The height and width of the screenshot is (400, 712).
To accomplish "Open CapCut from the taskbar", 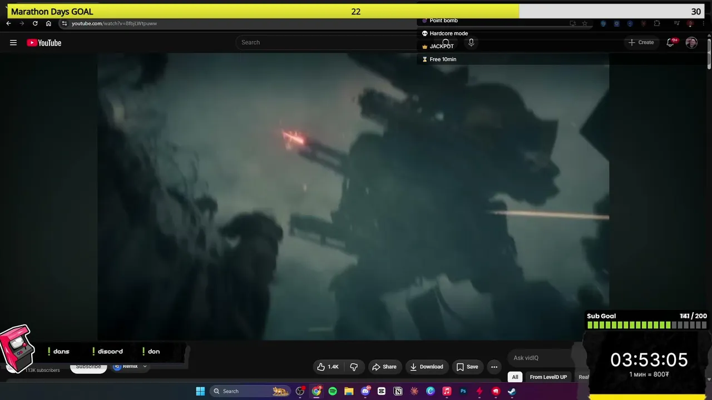I will pos(382,391).
